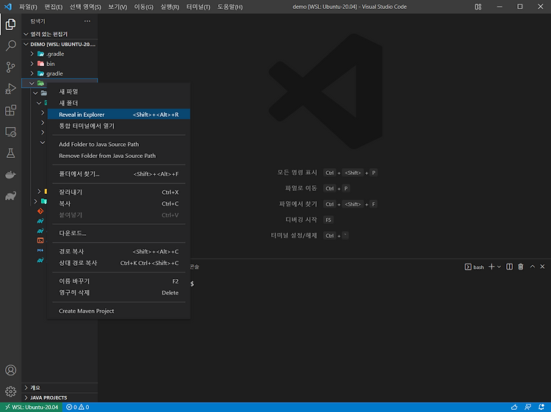Viewport: 551px width, 412px height.
Task: Select the bash terminal label
Action: pos(475,267)
